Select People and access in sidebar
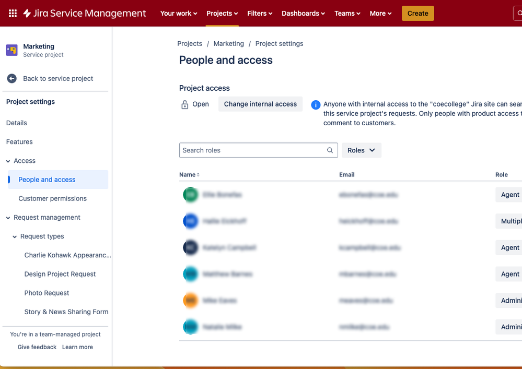 pos(58,180)
